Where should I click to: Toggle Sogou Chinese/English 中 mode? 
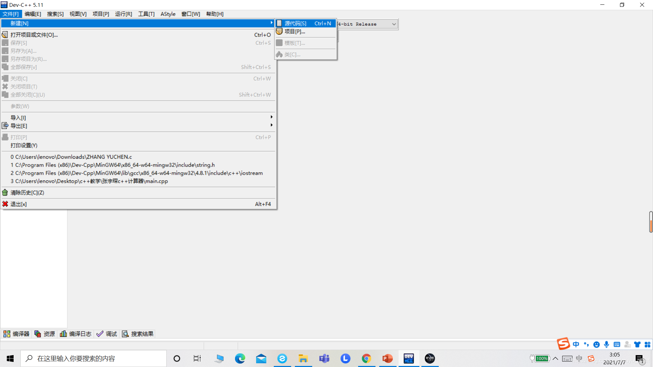pos(576,344)
